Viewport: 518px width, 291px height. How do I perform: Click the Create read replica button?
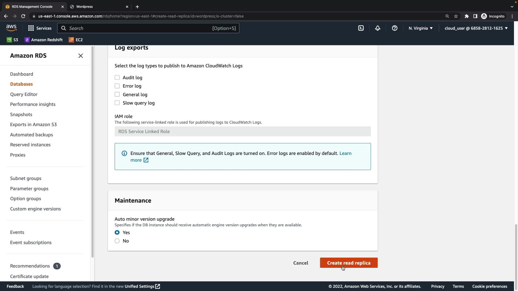[349, 263]
